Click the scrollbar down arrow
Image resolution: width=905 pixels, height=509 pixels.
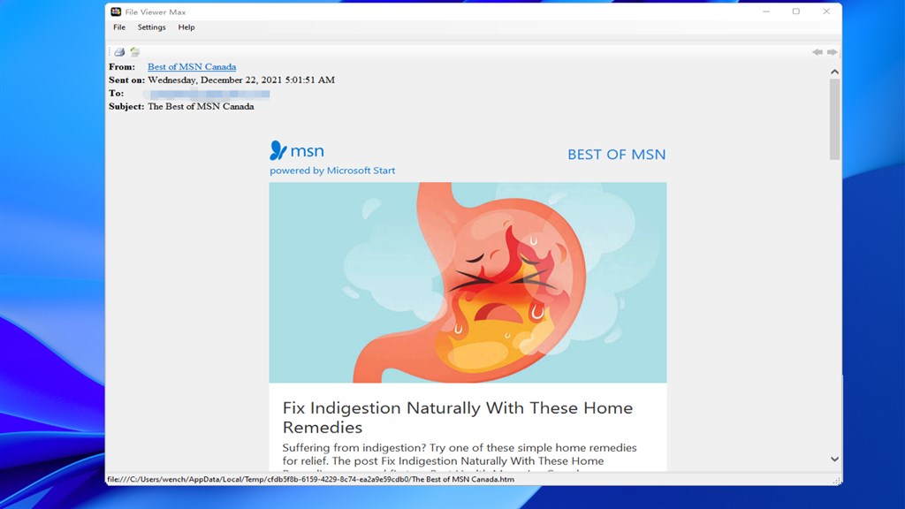834,460
